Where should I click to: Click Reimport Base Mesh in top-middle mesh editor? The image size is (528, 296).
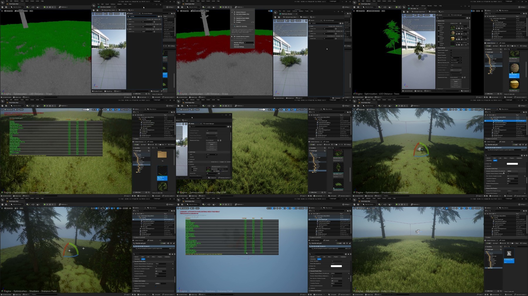click(290, 17)
